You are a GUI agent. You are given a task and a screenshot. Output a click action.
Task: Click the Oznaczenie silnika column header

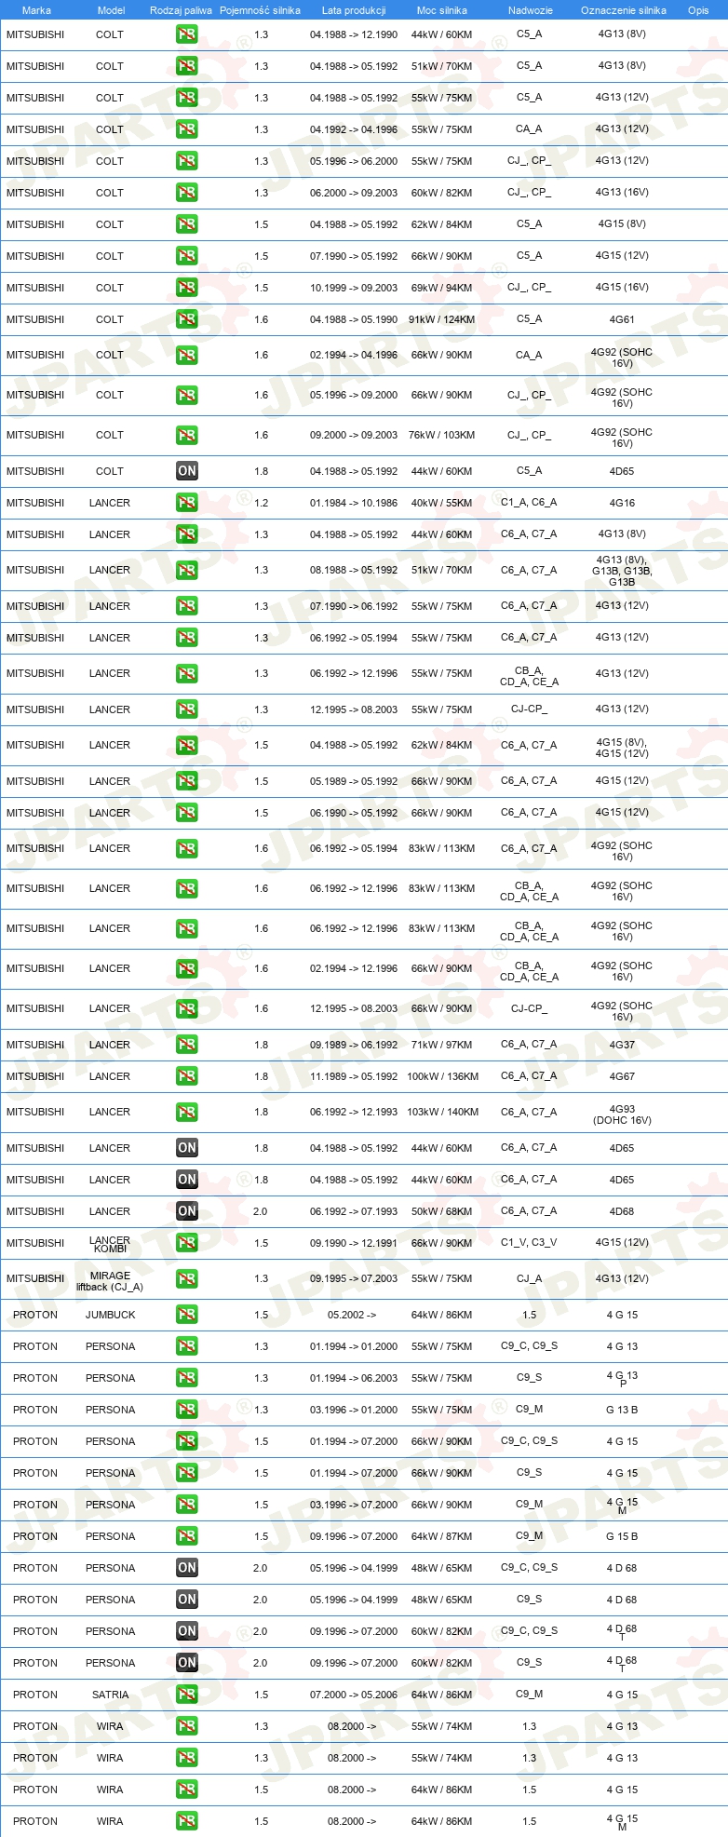[623, 10]
